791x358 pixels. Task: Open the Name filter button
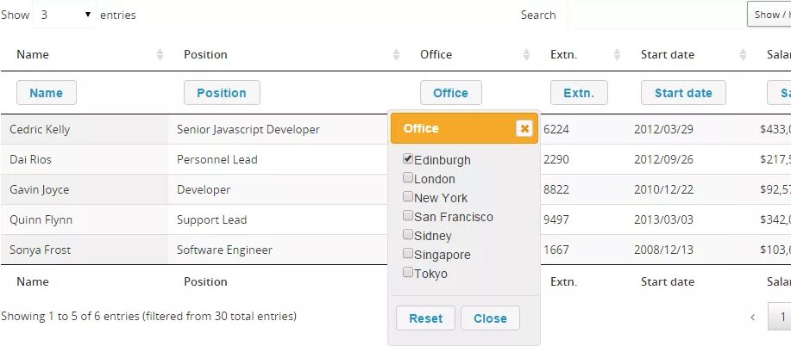click(x=47, y=93)
